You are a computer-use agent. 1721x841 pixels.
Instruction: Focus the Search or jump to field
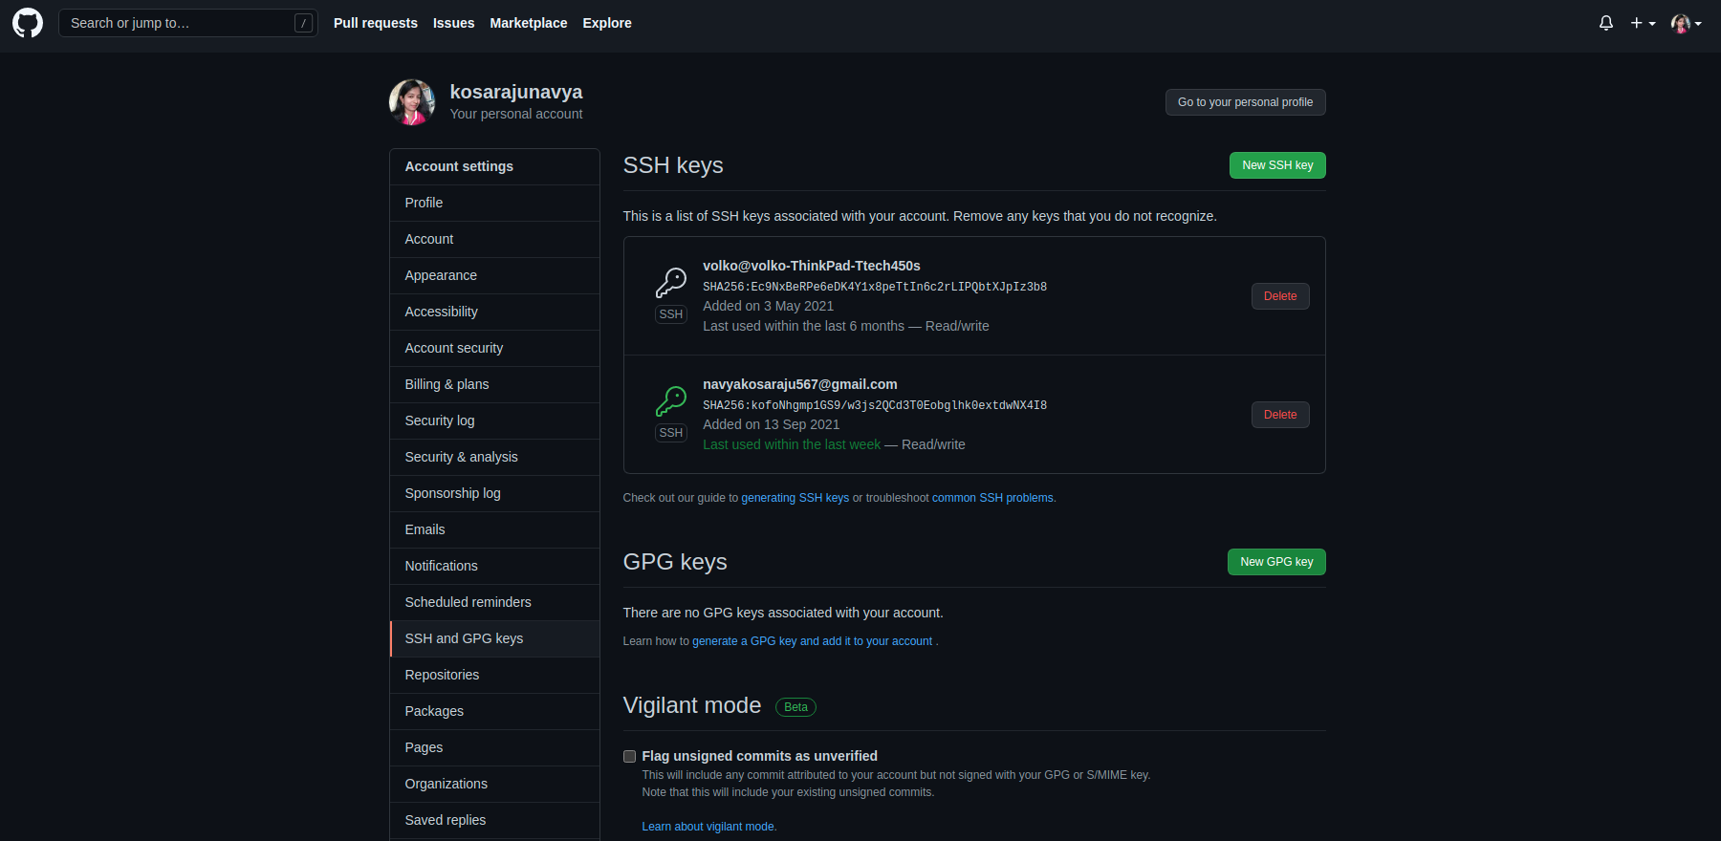[x=188, y=23]
